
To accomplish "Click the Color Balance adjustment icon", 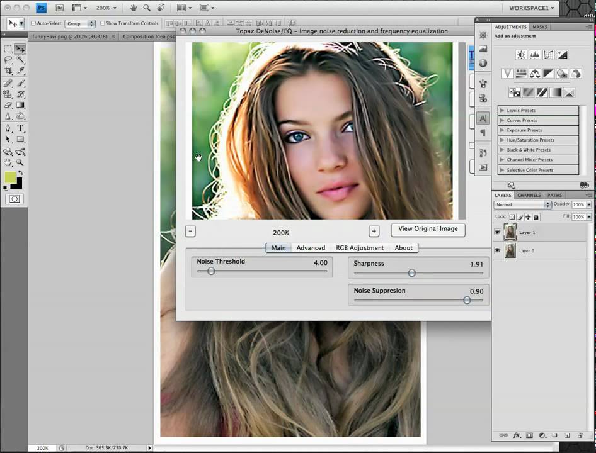I will tap(535, 74).
